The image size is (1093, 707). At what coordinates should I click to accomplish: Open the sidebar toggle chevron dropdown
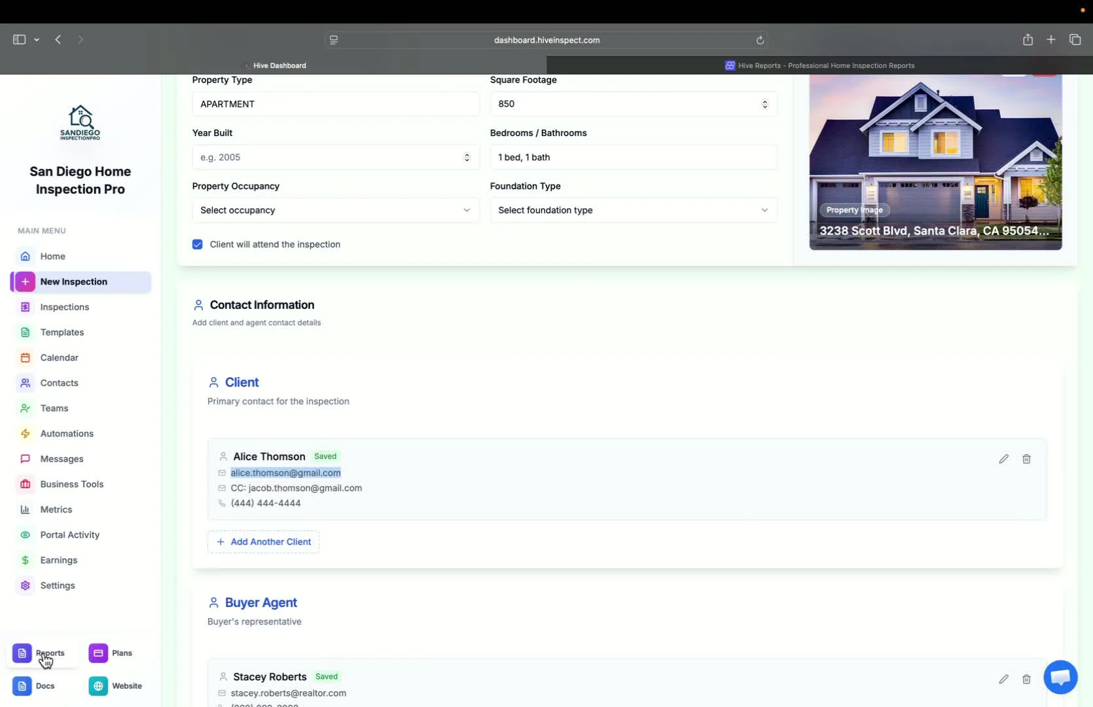tap(37, 39)
